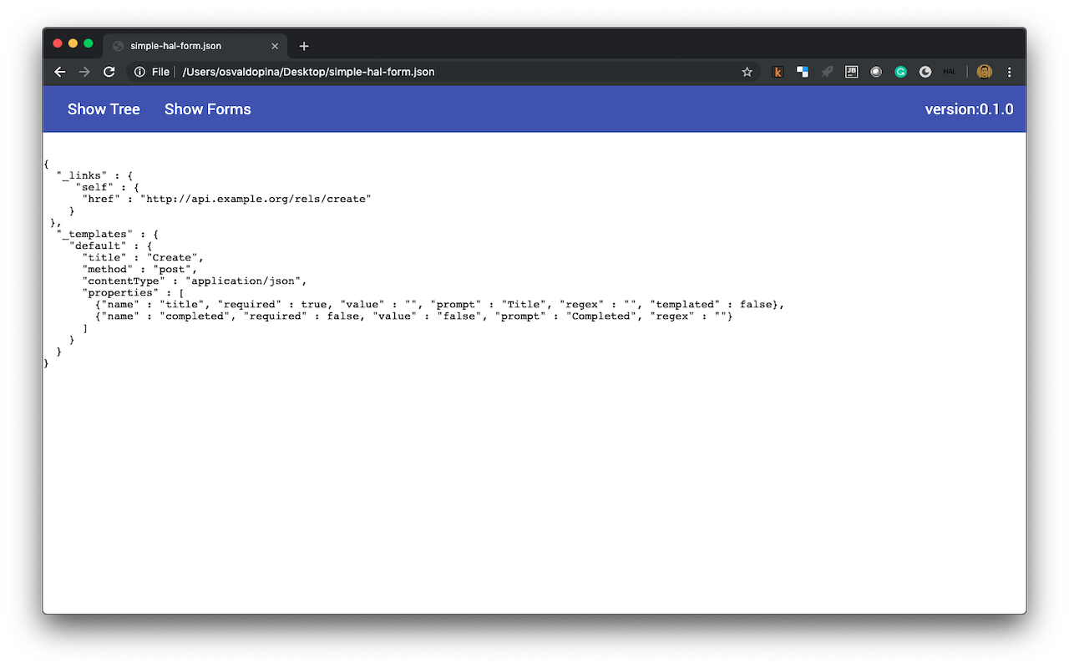
Task: Open the green Grammarly extension
Action: [901, 72]
